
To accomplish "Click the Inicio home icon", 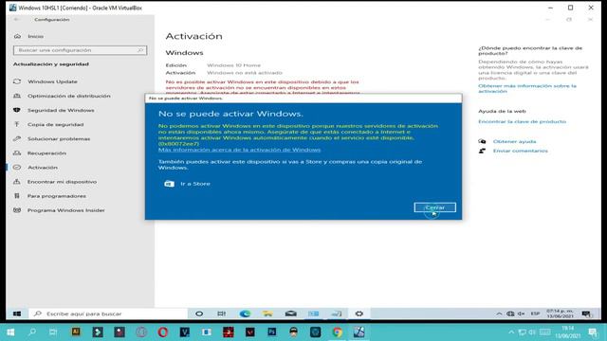I will [17, 36].
